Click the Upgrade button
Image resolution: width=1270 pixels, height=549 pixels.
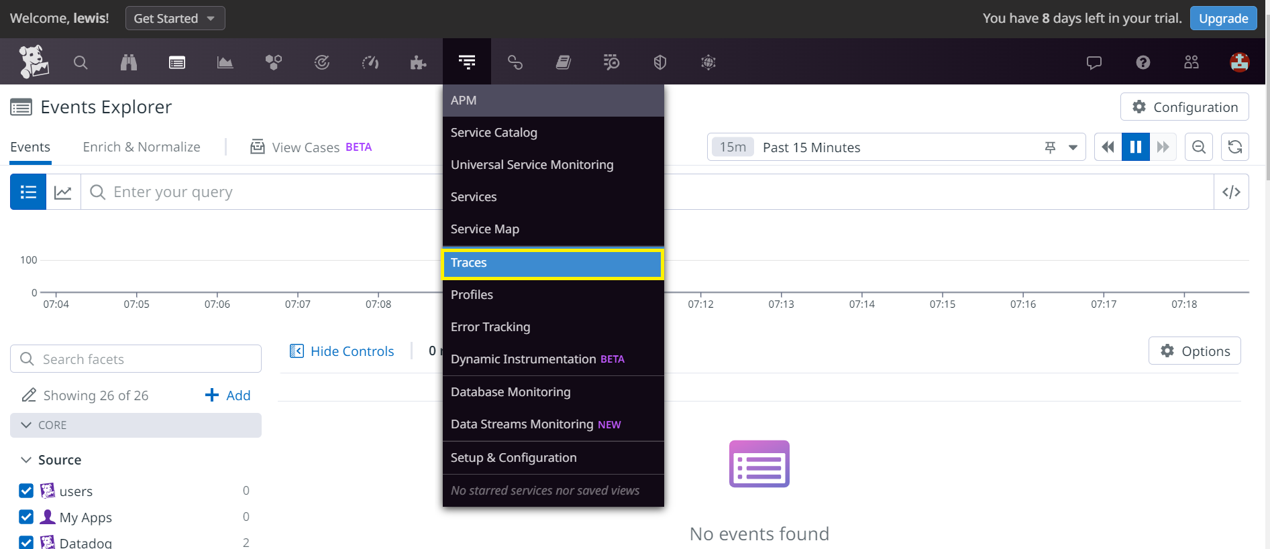point(1223,18)
